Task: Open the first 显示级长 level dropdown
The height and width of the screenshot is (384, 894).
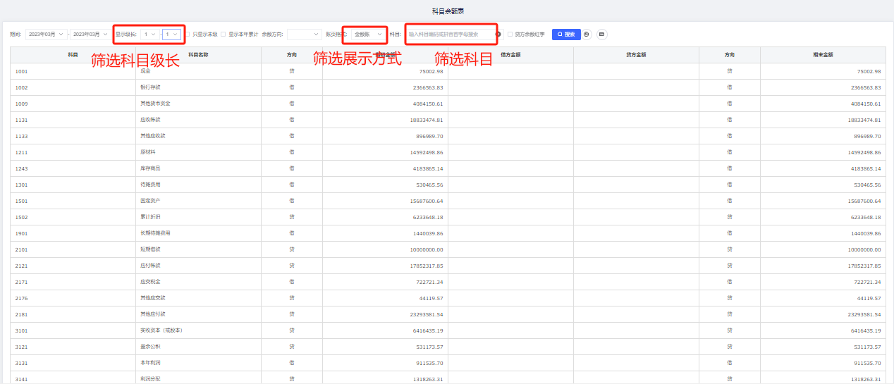Action: (x=149, y=34)
